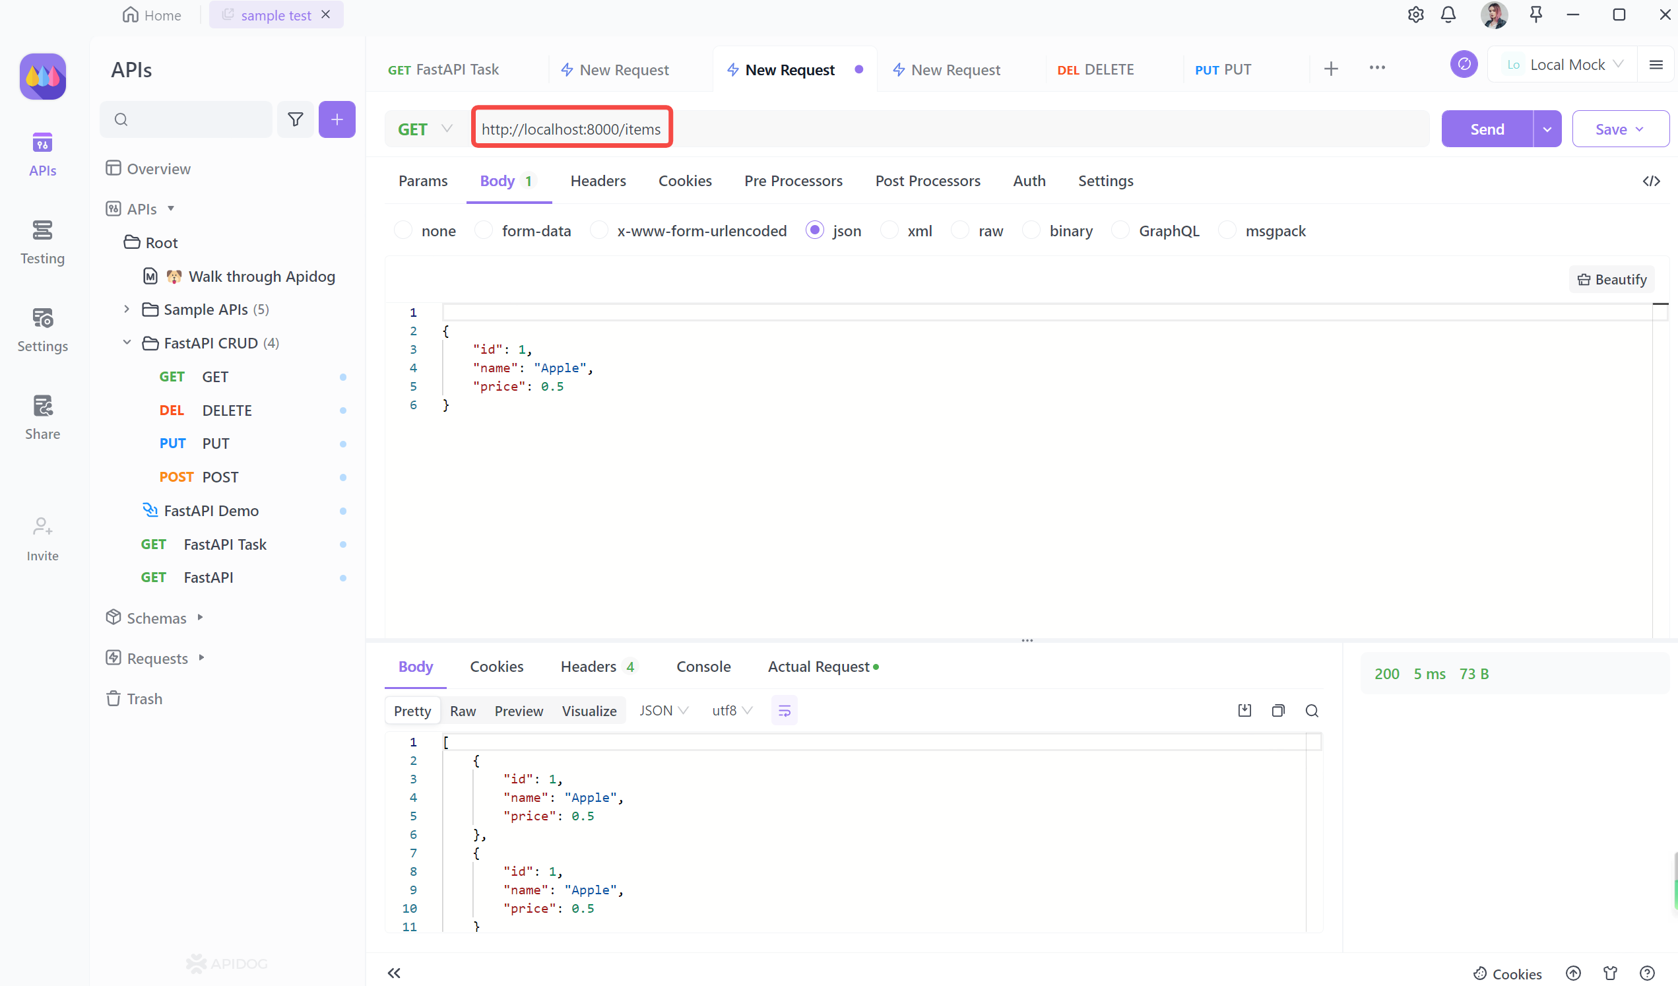
Task: Click the copy response body icon
Action: pyautogui.click(x=1278, y=710)
